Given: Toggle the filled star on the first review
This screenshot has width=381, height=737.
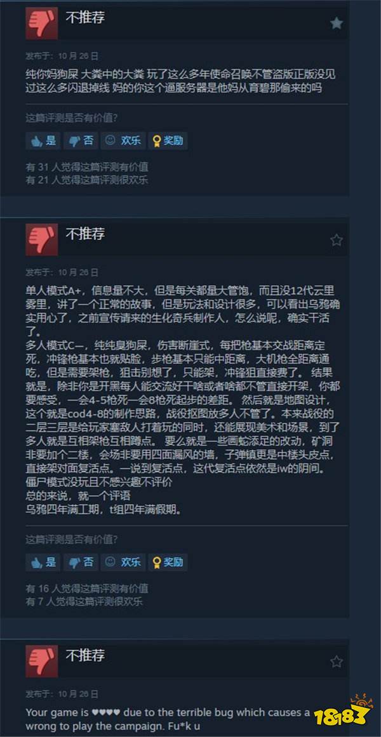Looking at the screenshot, I should pyautogui.click(x=337, y=23).
